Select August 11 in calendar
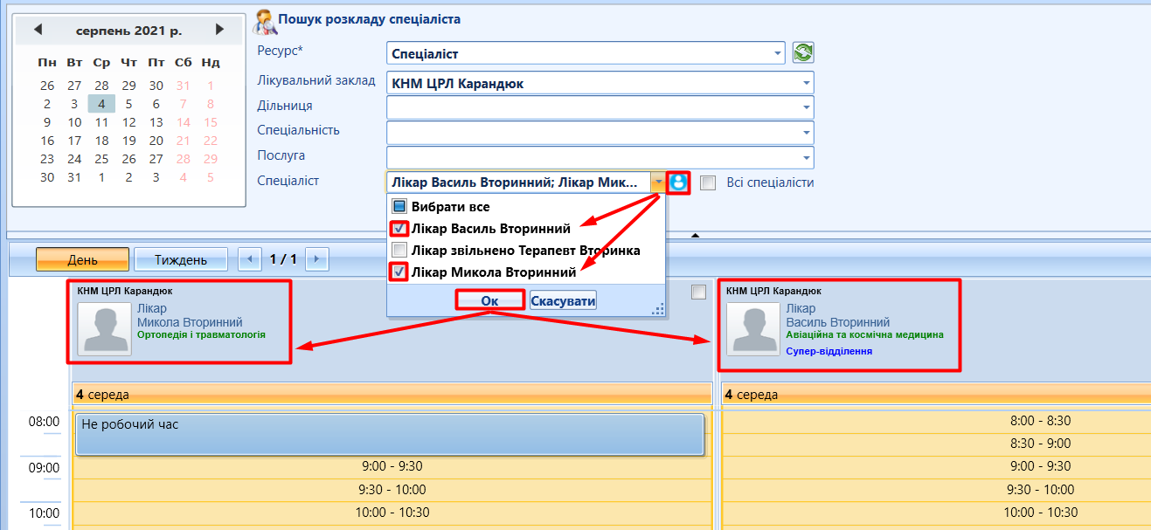This screenshot has height=530, width=1151. pos(101,122)
